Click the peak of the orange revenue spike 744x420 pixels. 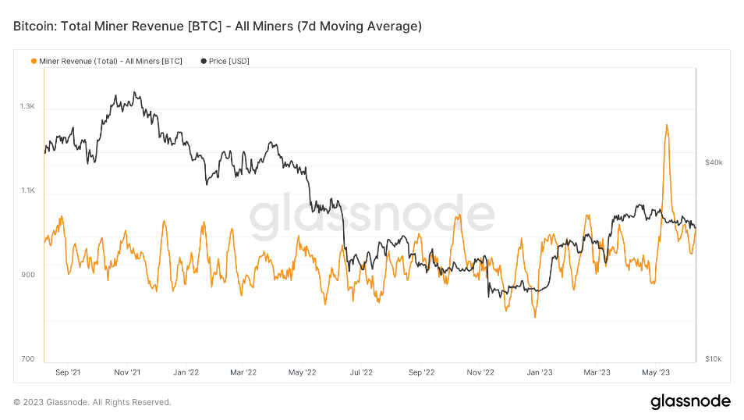(666, 125)
